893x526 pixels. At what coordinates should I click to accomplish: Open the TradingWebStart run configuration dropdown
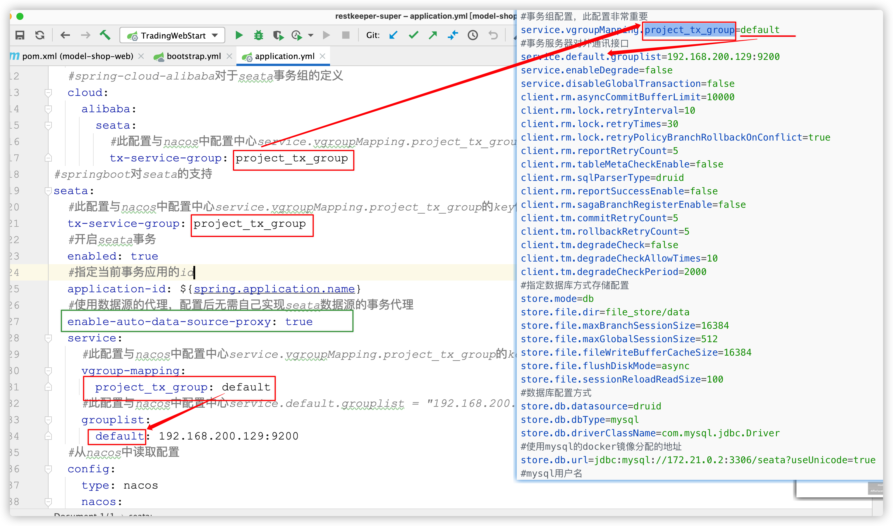point(172,35)
